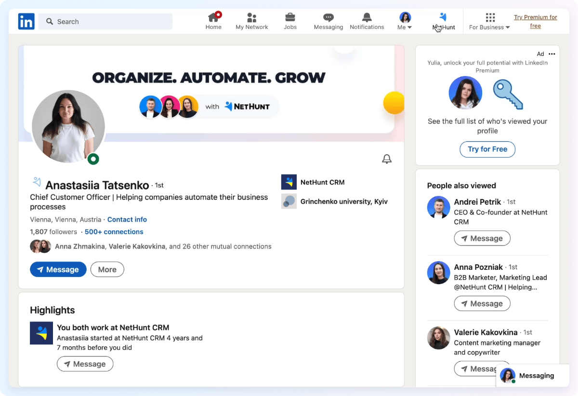The height and width of the screenshot is (396, 578).
Task: Click the Message button in Highlights
Action: point(85,364)
